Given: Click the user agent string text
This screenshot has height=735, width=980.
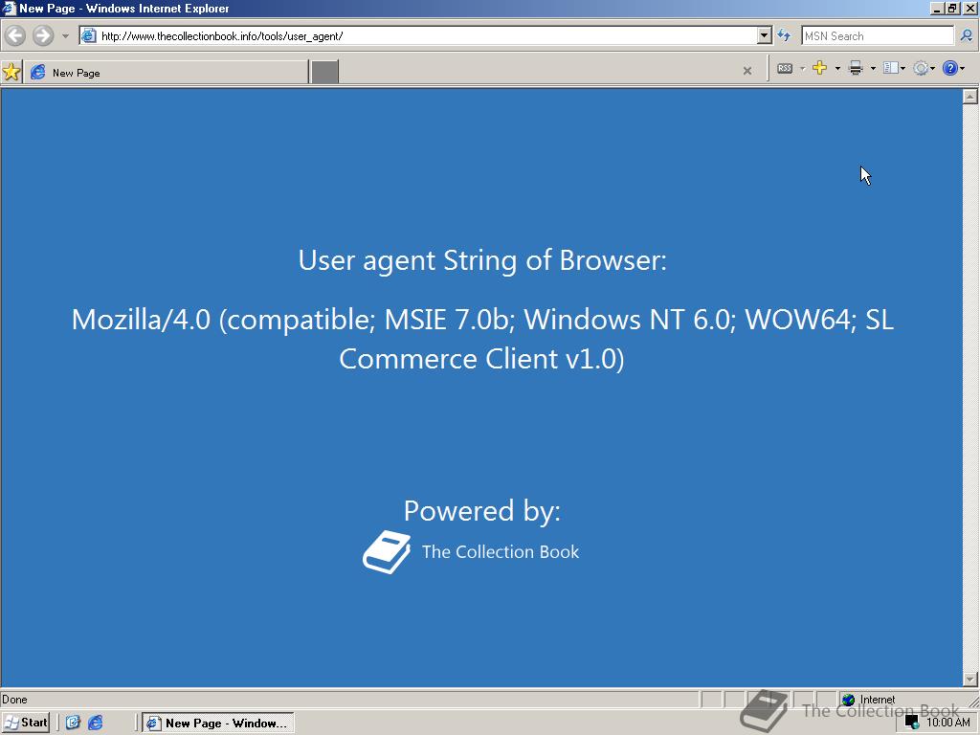Looking at the screenshot, I should pos(482,339).
